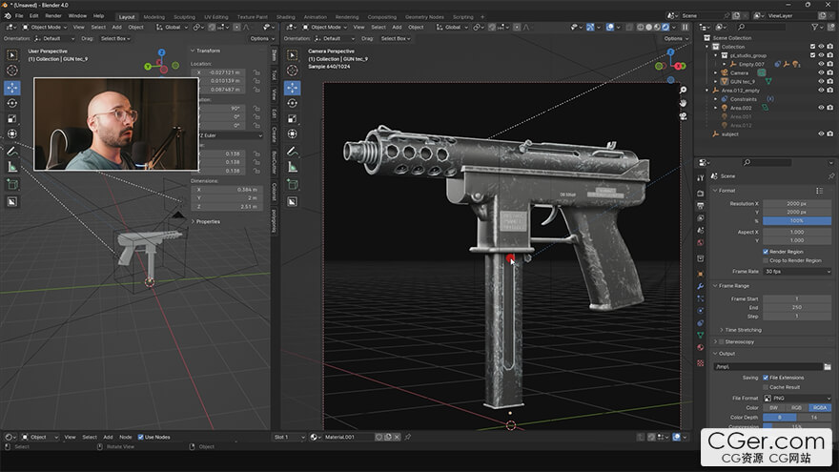Open the Render menu

click(53, 16)
